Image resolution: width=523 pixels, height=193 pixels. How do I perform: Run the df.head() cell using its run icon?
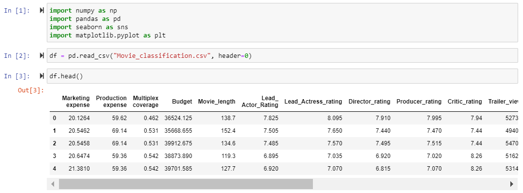click(x=42, y=76)
